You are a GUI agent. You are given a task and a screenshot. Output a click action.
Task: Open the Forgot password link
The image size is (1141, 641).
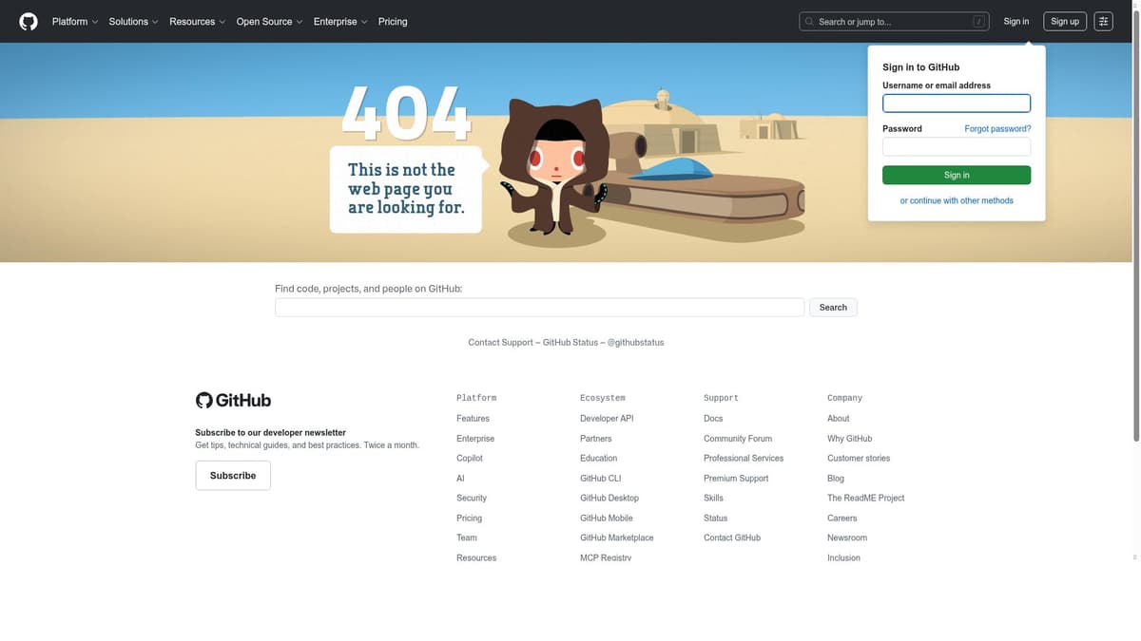click(x=997, y=128)
